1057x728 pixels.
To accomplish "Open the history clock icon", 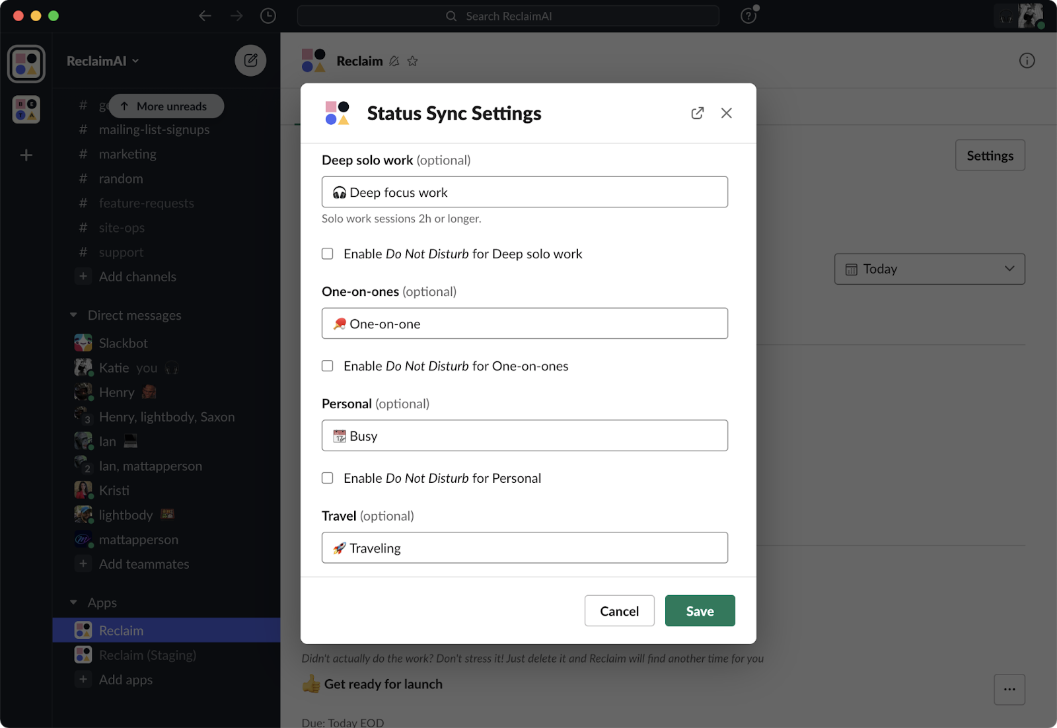I will [x=268, y=16].
